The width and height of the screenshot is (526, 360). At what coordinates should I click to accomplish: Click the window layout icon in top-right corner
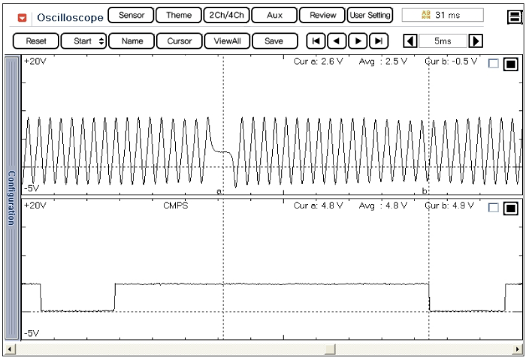(515, 16)
